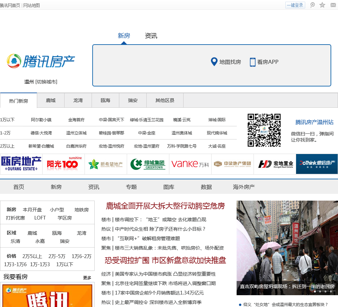Click the orange 腾讯 promo banner image
The height and width of the screenshot is (307, 338).
pos(47,295)
